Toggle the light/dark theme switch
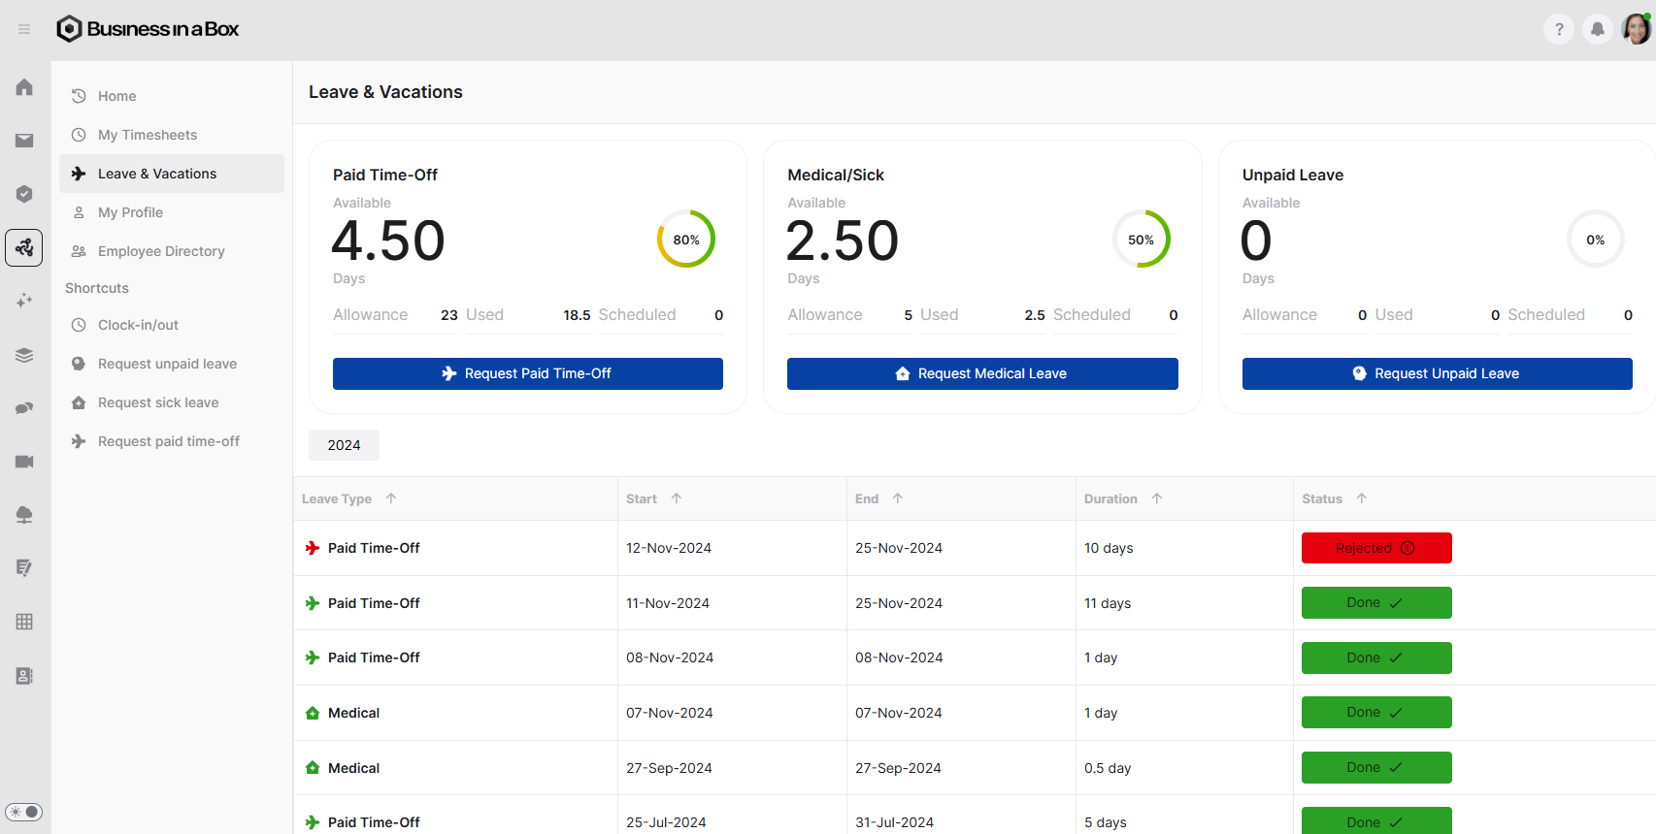Viewport: 1656px width, 834px height. pyautogui.click(x=24, y=812)
